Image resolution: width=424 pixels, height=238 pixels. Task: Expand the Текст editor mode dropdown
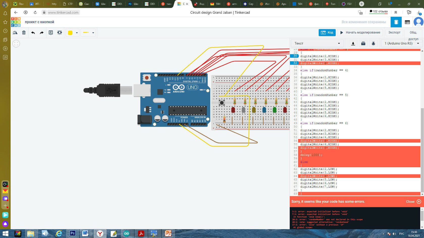click(x=317, y=43)
